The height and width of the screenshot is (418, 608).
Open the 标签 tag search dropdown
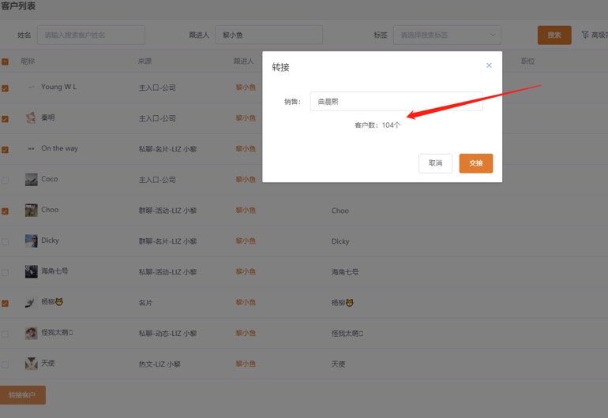447,35
